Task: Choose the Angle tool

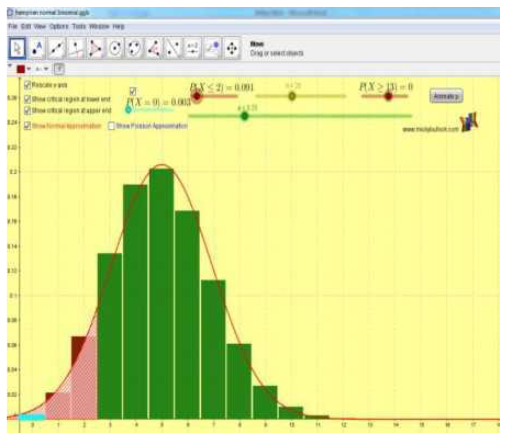Action: pyautogui.click(x=154, y=49)
